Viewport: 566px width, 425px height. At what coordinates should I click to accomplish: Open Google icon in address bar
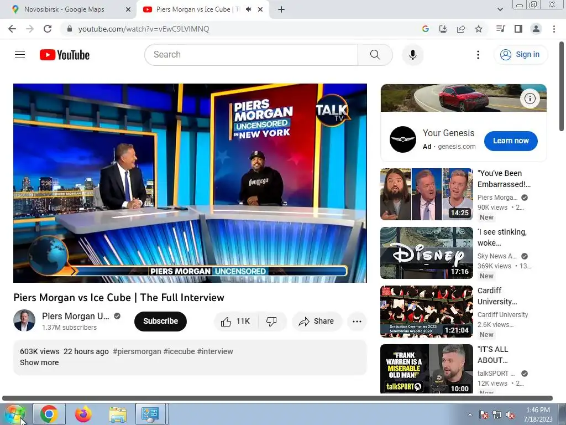[425, 29]
